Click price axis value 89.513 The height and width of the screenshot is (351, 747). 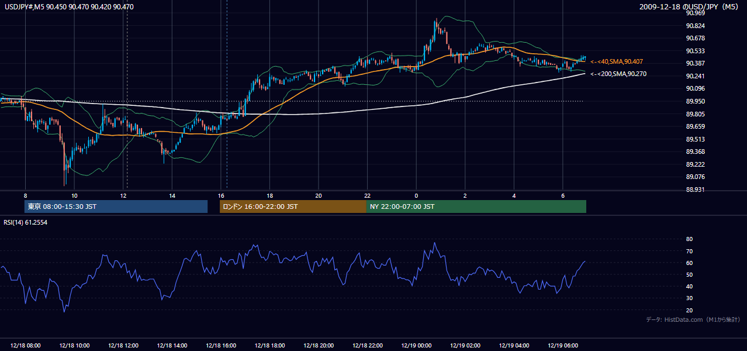point(696,139)
